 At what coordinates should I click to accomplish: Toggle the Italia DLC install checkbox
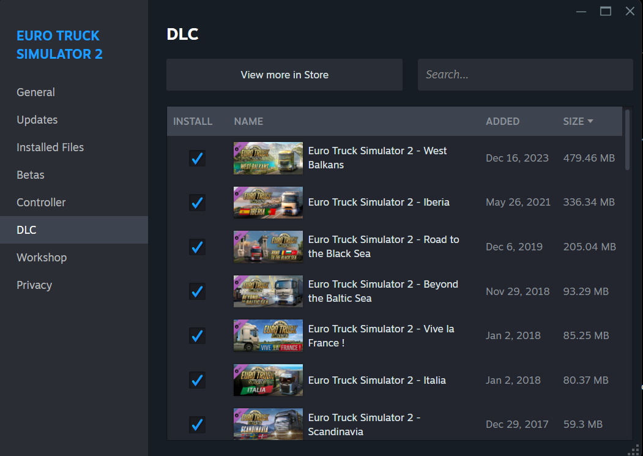[197, 380]
